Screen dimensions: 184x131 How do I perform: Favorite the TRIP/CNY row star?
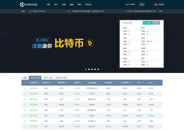[x=24, y=121]
